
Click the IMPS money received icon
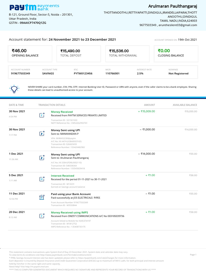(42, 216)
